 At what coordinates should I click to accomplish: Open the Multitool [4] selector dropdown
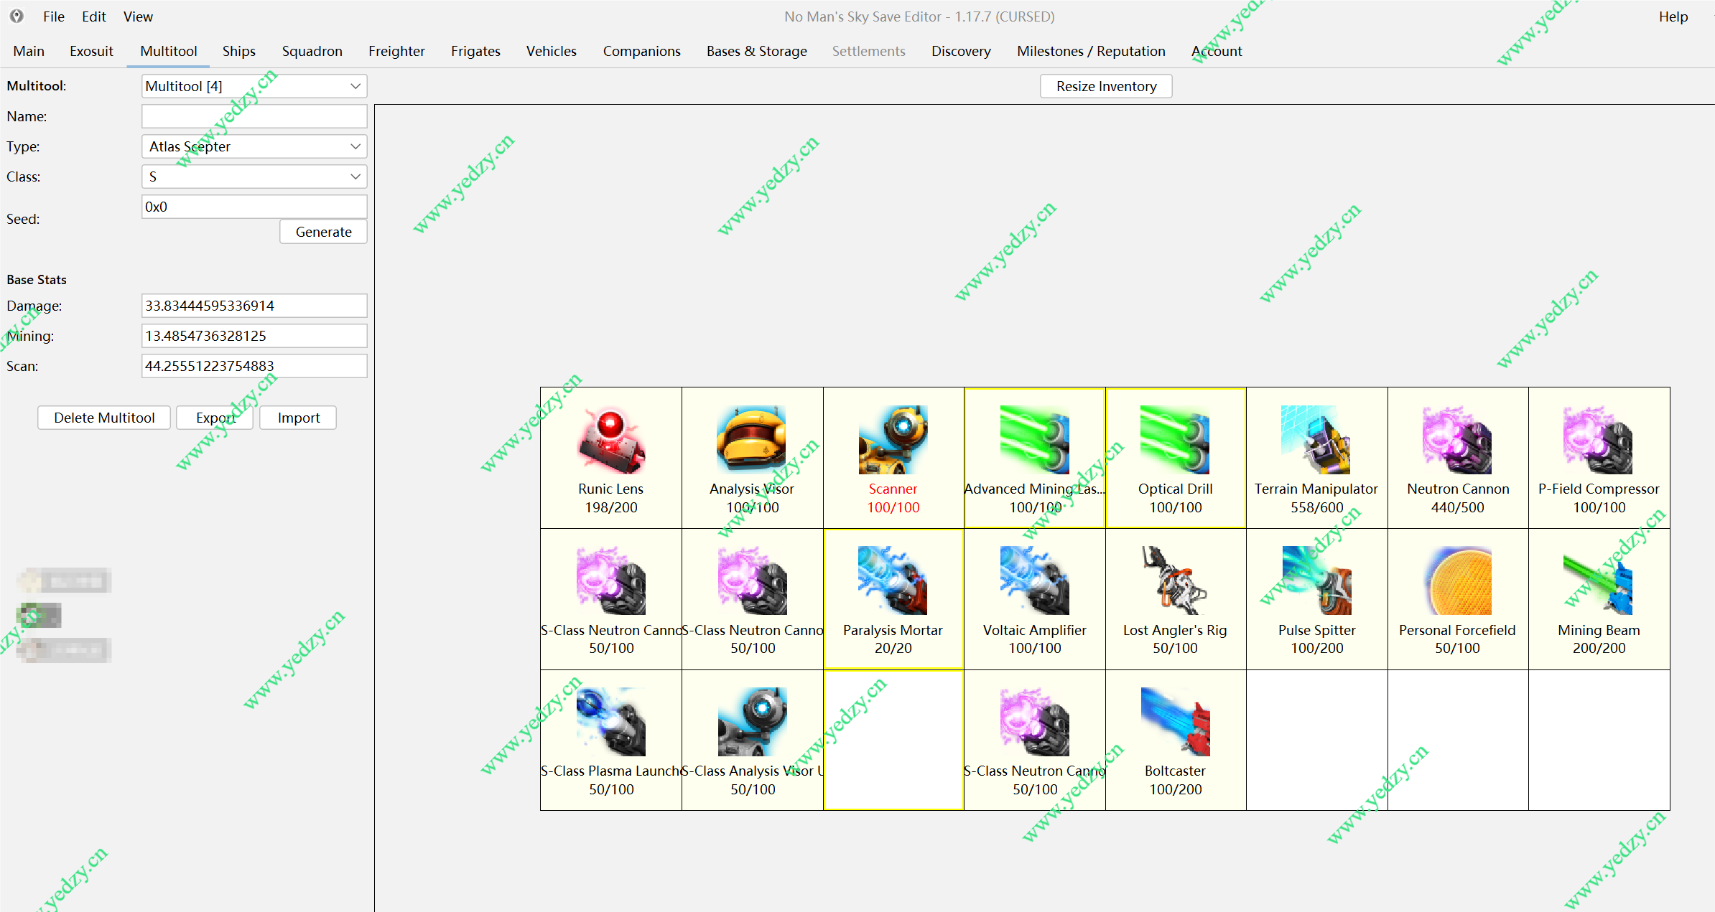pyautogui.click(x=254, y=86)
